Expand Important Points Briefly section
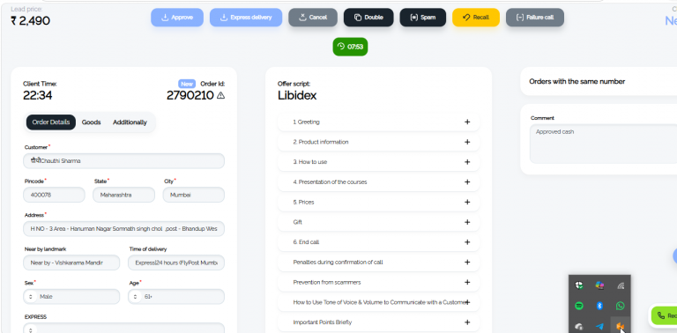Viewport: 677px width, 333px height. point(379,322)
